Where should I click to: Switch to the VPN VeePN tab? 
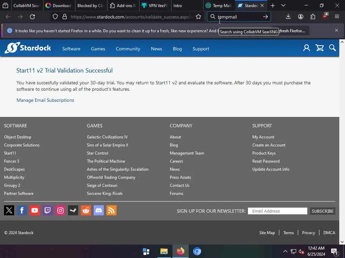tap(155, 5)
